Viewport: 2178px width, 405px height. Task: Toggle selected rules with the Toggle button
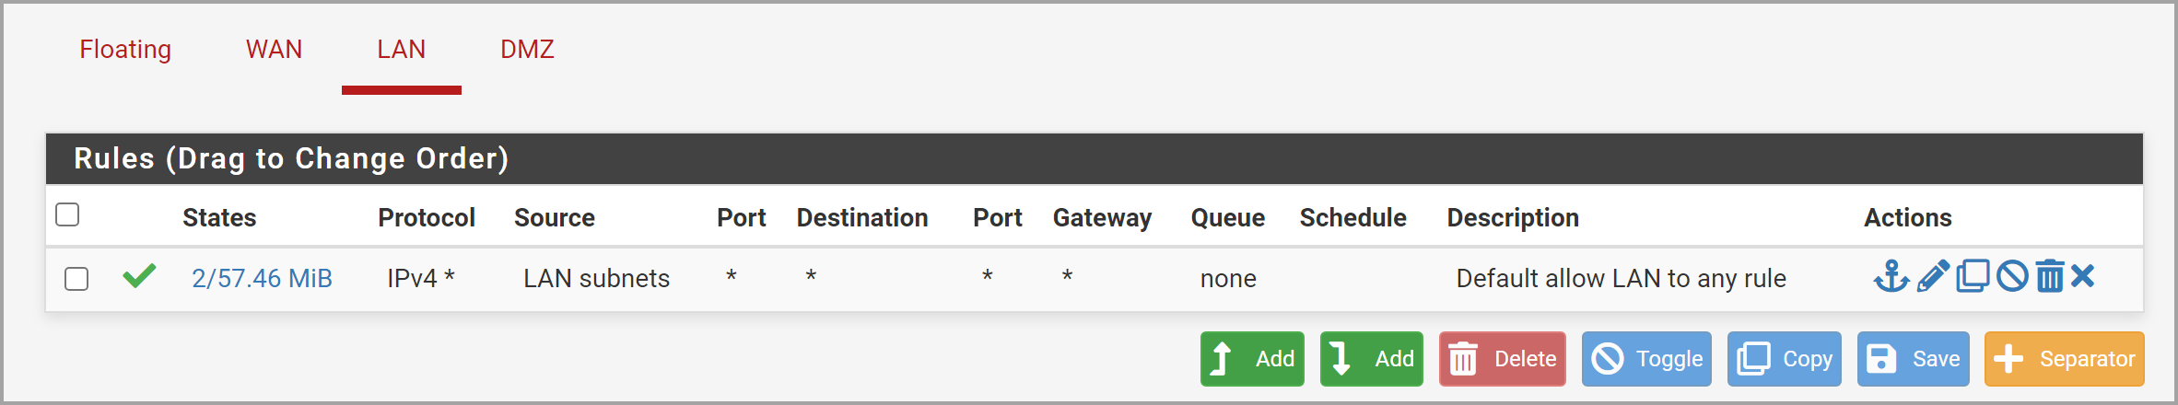pos(1646,359)
